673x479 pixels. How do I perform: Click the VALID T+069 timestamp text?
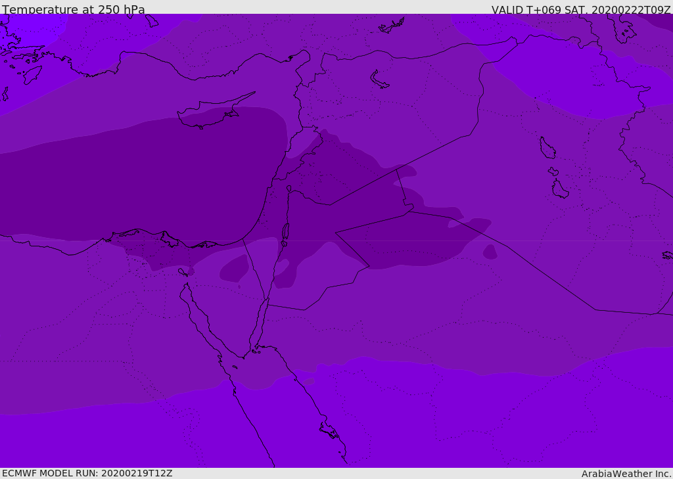point(581,10)
